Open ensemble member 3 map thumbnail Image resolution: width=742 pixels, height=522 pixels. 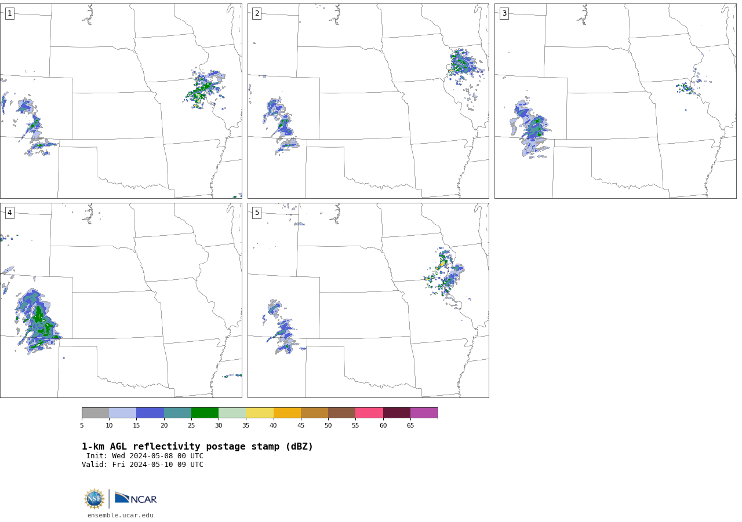[x=615, y=101]
